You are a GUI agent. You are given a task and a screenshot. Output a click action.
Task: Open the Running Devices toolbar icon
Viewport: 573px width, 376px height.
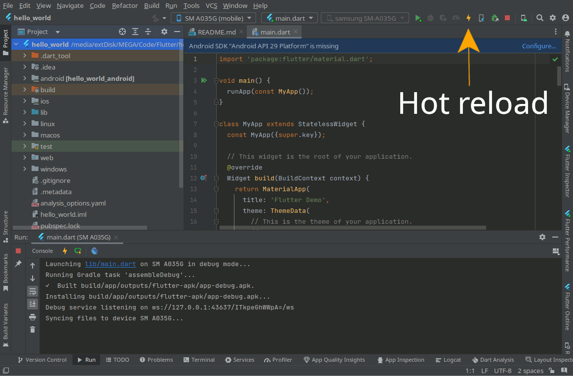click(x=524, y=18)
